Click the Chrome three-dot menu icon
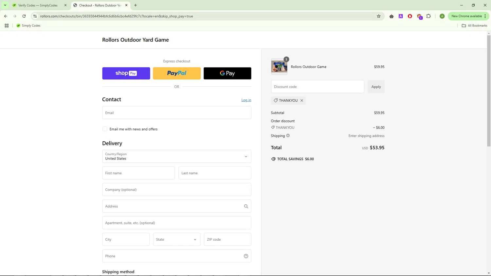The height and width of the screenshot is (276, 491). [485, 16]
